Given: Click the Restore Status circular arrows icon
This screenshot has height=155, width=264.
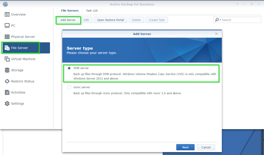Looking at the screenshot, I should (x=7, y=81).
